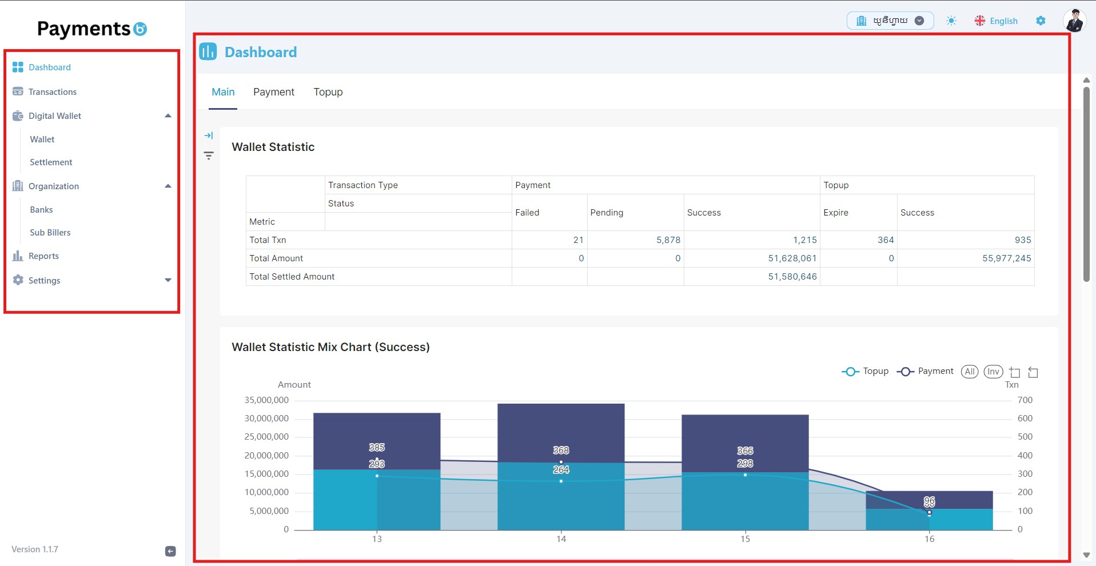1096x566 pixels.
Task: Collapse the Digital Wallet menu
Action: tap(168, 115)
